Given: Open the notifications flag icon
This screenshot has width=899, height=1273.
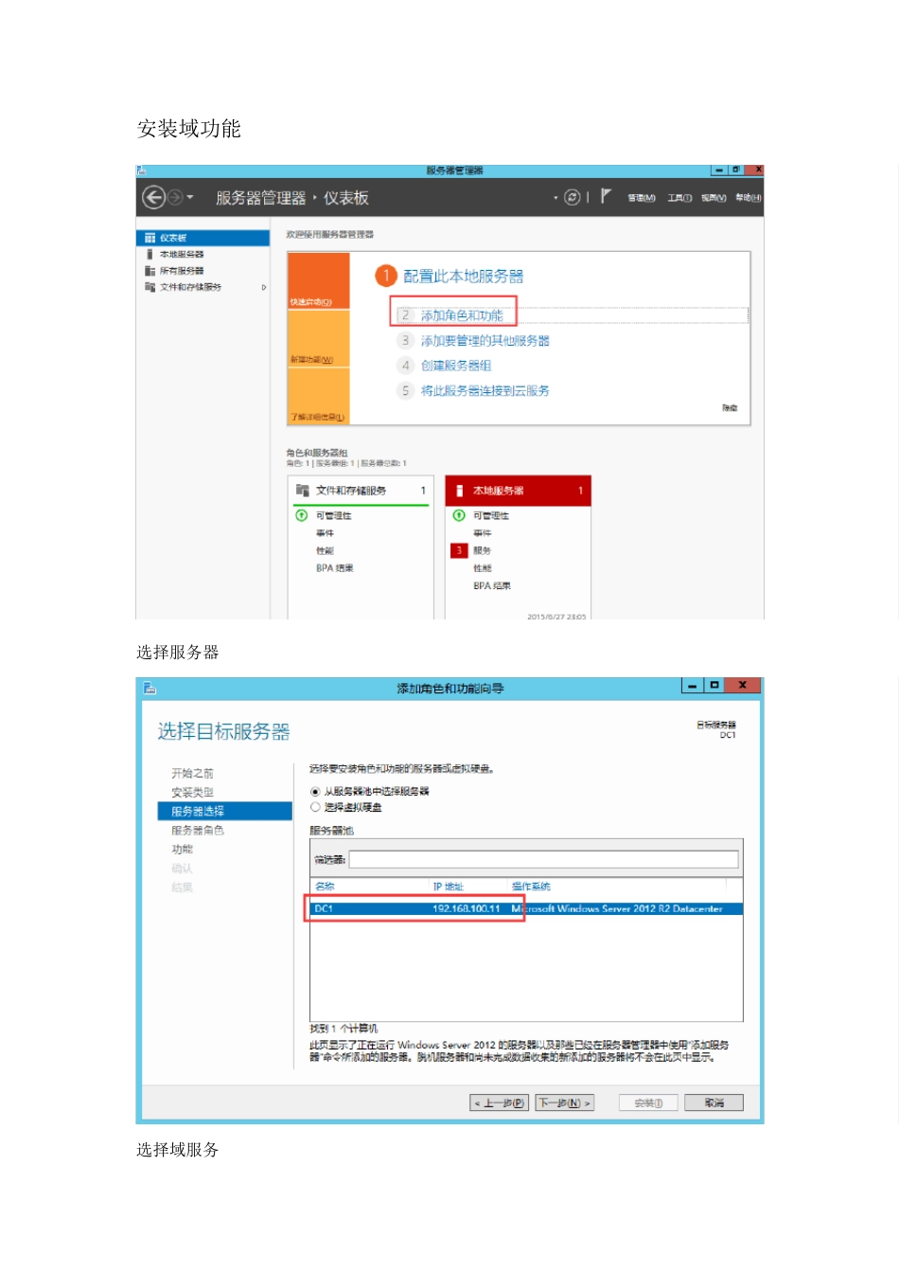Looking at the screenshot, I should pyautogui.click(x=606, y=196).
